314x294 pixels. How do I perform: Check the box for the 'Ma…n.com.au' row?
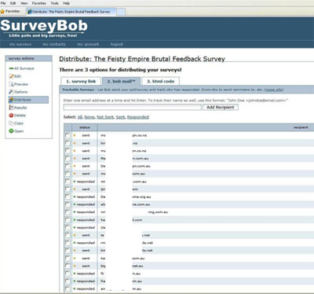(x=68, y=158)
